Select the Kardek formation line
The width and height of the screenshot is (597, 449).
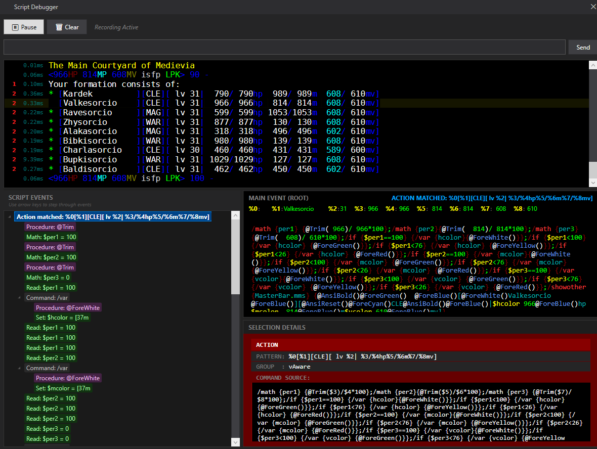pyautogui.click(x=296, y=94)
